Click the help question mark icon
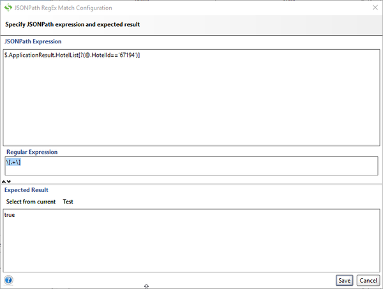The width and height of the screenshot is (383, 289). [9, 280]
